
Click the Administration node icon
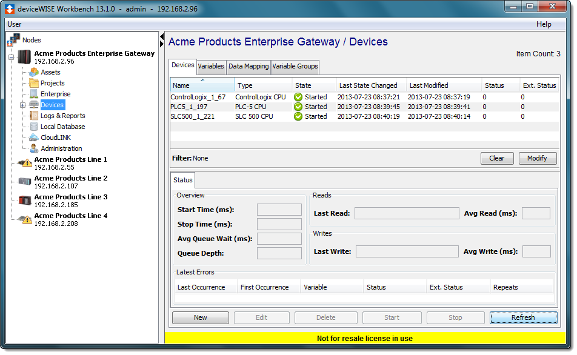coord(35,148)
